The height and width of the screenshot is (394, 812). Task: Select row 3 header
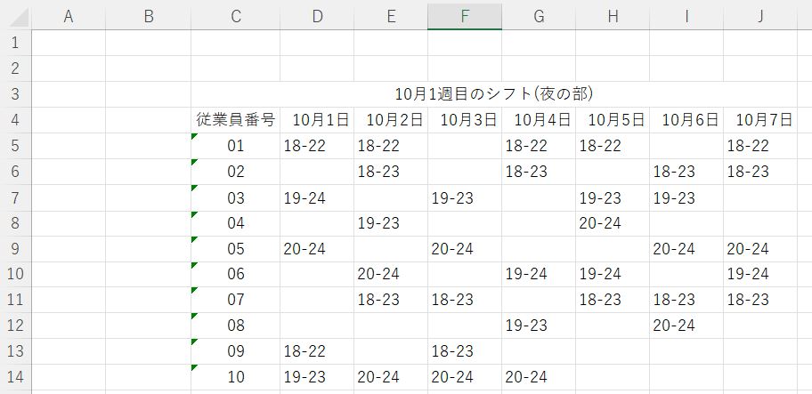coord(16,93)
